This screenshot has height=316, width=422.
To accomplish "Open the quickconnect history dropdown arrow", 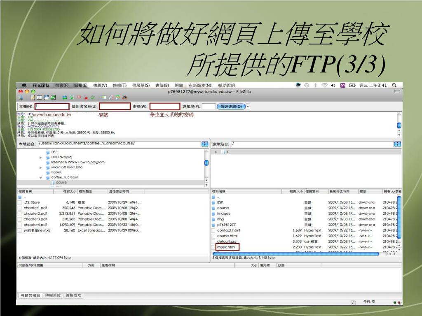I will (x=248, y=107).
